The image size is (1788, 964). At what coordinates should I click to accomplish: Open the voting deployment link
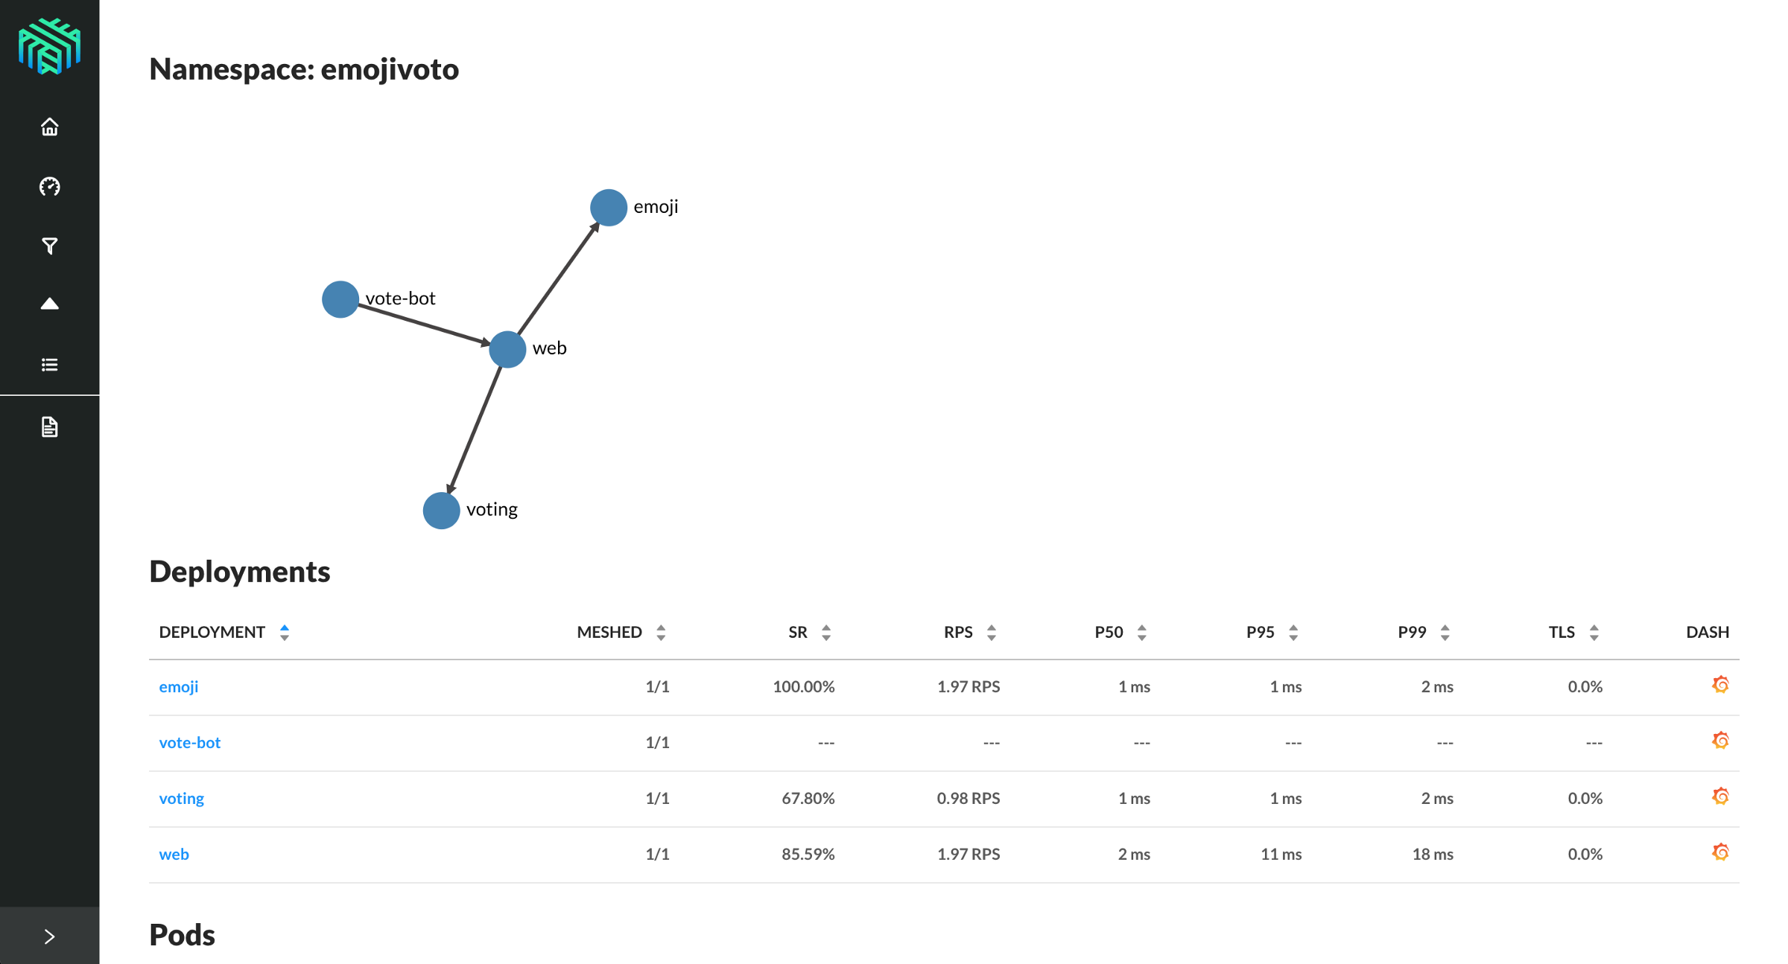pyautogui.click(x=181, y=798)
